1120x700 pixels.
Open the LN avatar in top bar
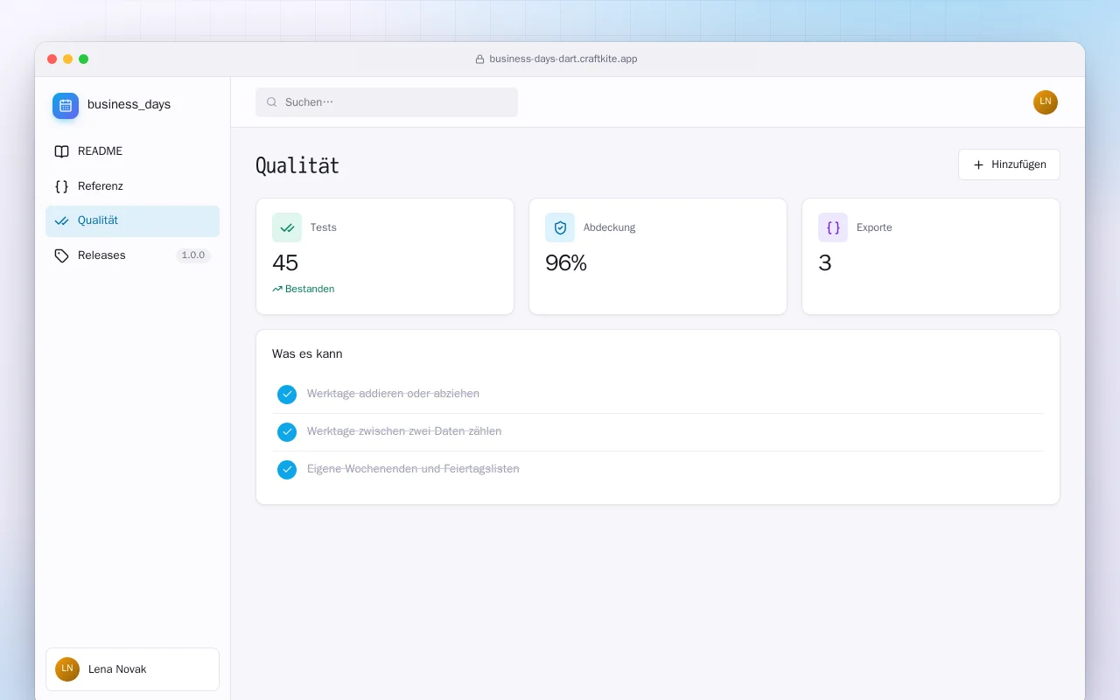click(x=1046, y=102)
